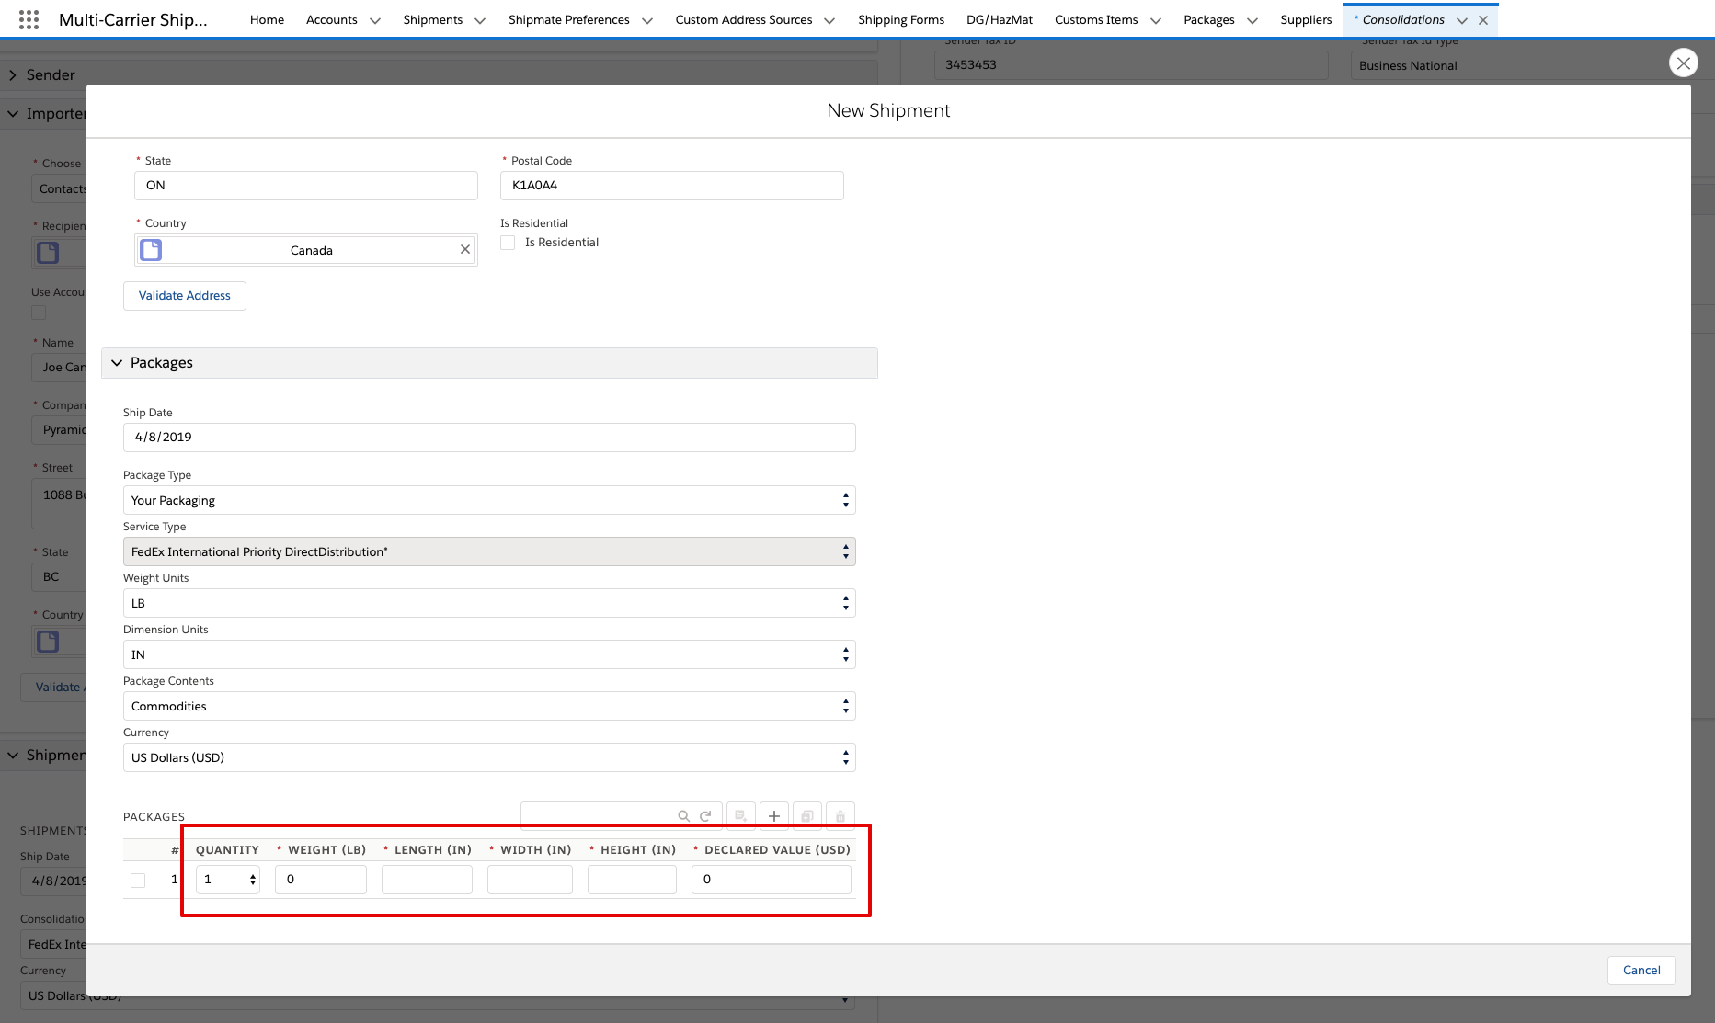Open the Package Type dropdown

coord(489,500)
